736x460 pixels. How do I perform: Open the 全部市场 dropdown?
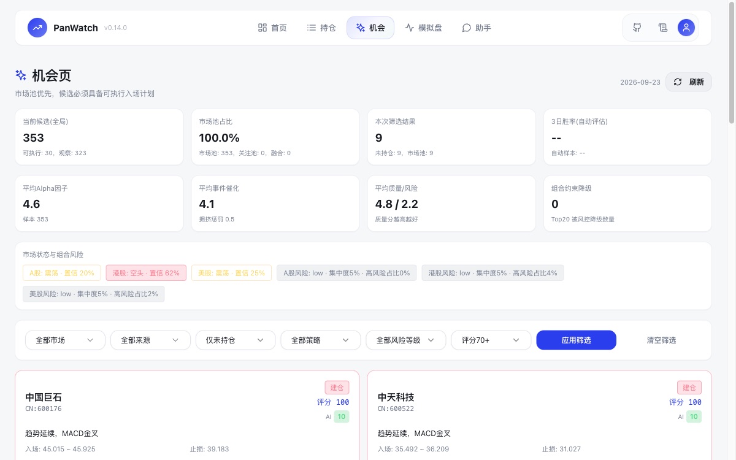coord(65,340)
